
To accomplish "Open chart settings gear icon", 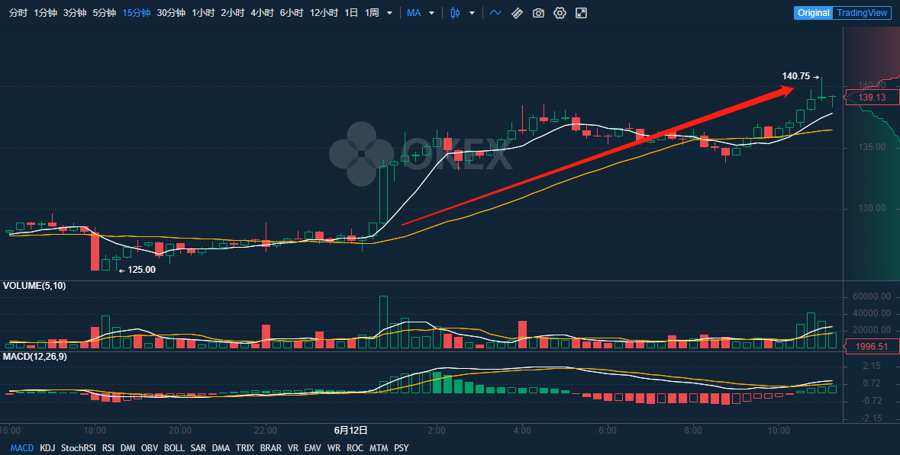I will (560, 13).
